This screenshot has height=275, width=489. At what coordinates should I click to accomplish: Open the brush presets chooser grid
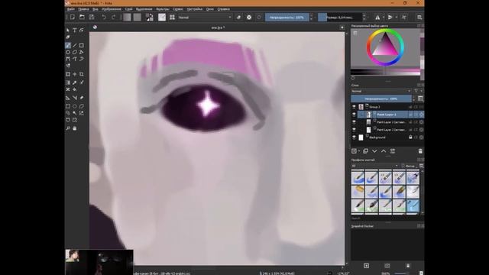(x=172, y=17)
